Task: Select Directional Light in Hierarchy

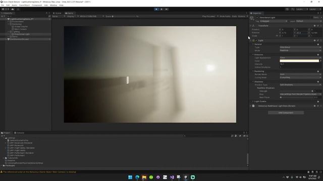Action: coord(22,34)
